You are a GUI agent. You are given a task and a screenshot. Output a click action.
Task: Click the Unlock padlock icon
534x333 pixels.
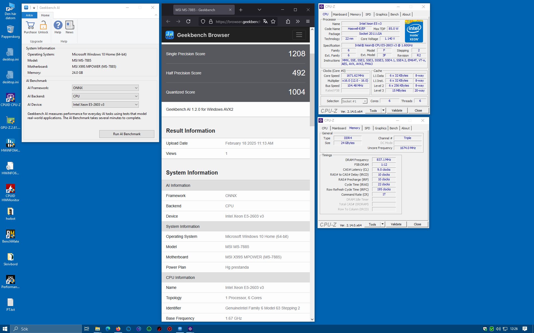coord(43,26)
